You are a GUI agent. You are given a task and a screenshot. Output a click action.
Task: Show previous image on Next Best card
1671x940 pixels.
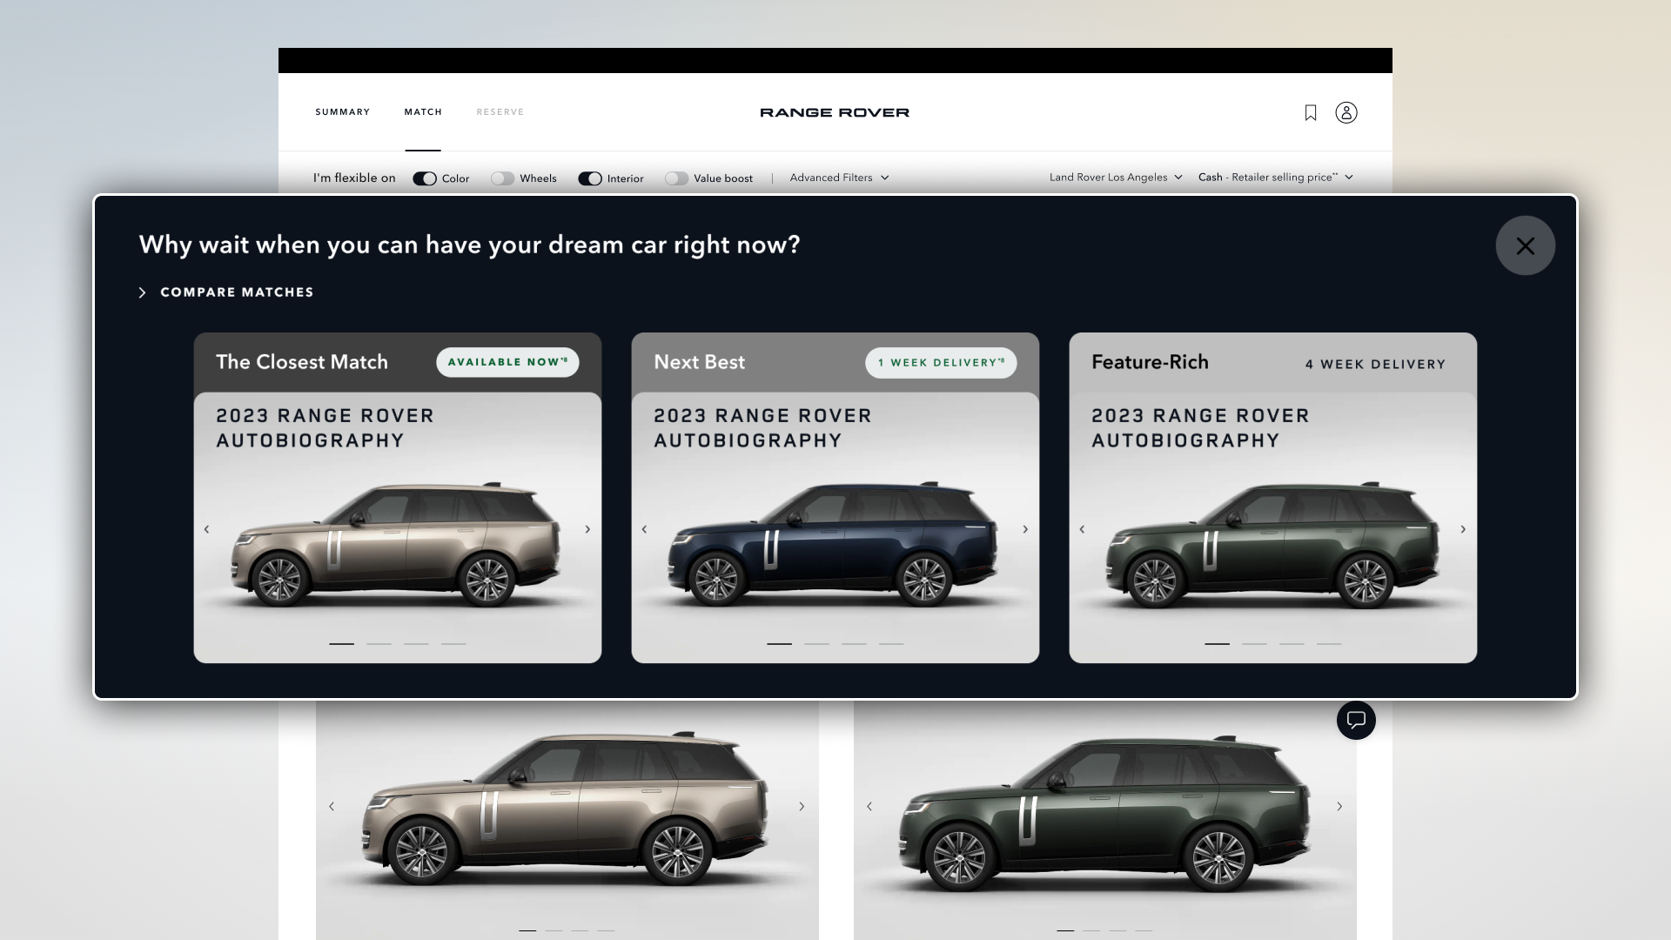click(x=644, y=529)
